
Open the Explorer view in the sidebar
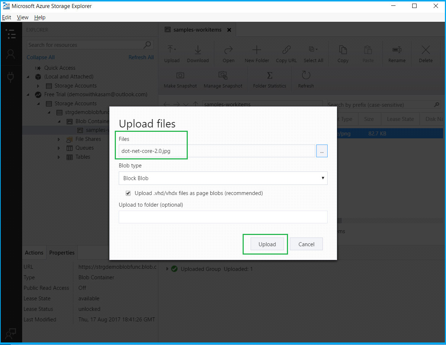tap(11, 34)
